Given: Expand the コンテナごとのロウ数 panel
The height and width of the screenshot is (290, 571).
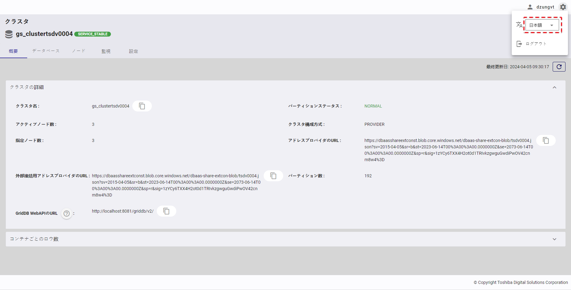Looking at the screenshot, I should [x=554, y=239].
